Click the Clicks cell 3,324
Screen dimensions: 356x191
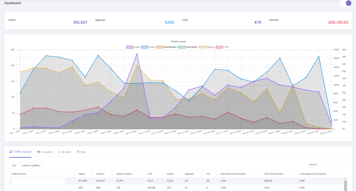(x=170, y=181)
